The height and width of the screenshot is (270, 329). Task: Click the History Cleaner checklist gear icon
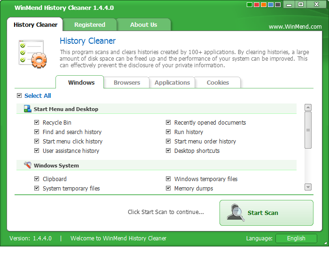tap(32, 54)
